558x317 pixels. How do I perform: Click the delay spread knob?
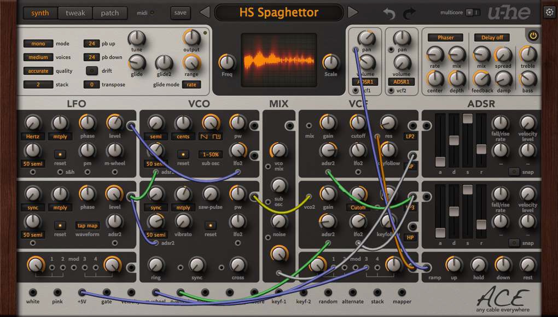click(x=503, y=54)
